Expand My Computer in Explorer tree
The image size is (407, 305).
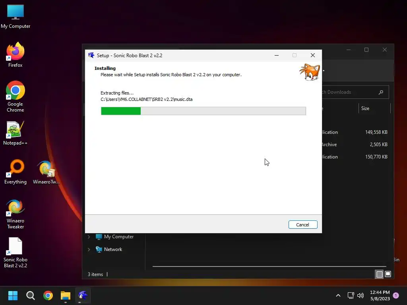(x=89, y=237)
